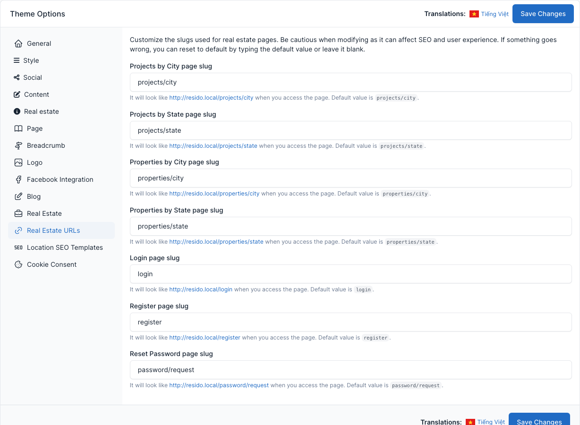Click the default value code "login"
580x425 pixels.
tap(363, 290)
